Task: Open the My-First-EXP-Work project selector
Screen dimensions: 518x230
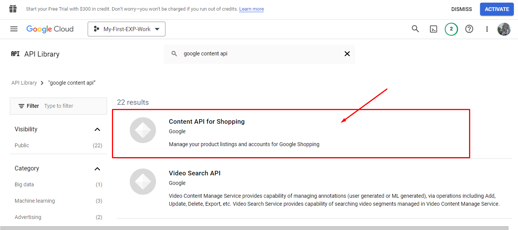Action: (126, 29)
